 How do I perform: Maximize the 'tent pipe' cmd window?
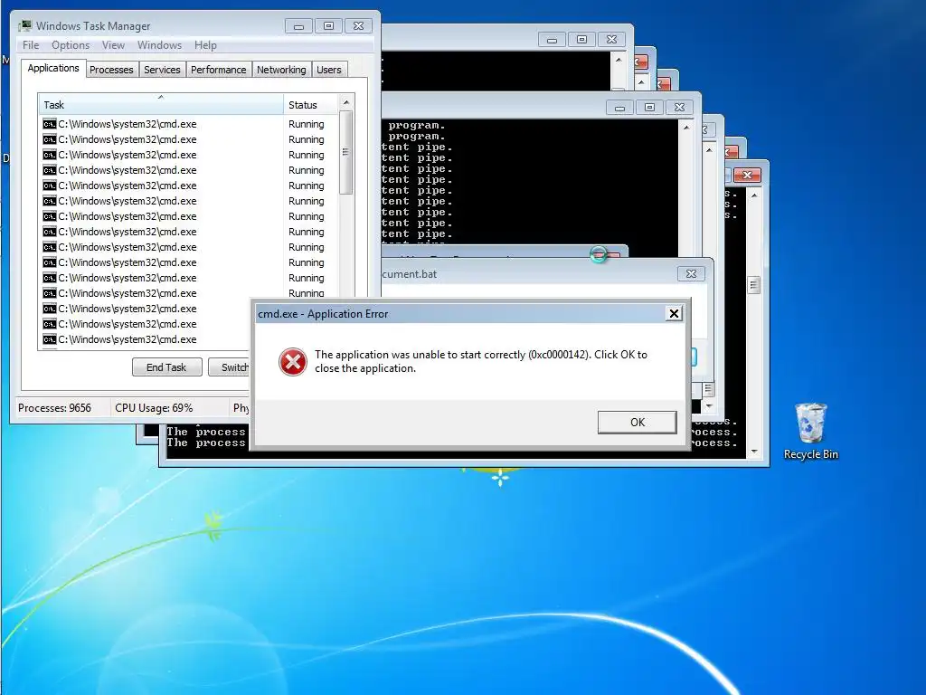tap(649, 108)
